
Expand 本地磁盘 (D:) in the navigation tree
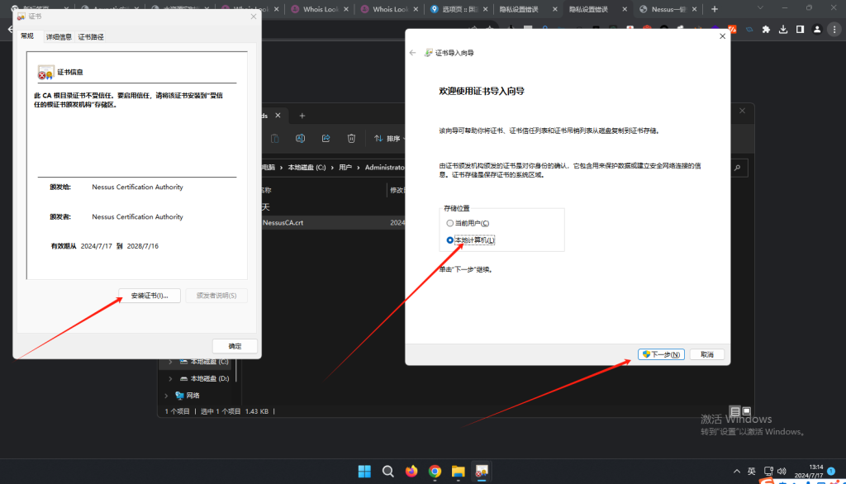pyautogui.click(x=170, y=379)
